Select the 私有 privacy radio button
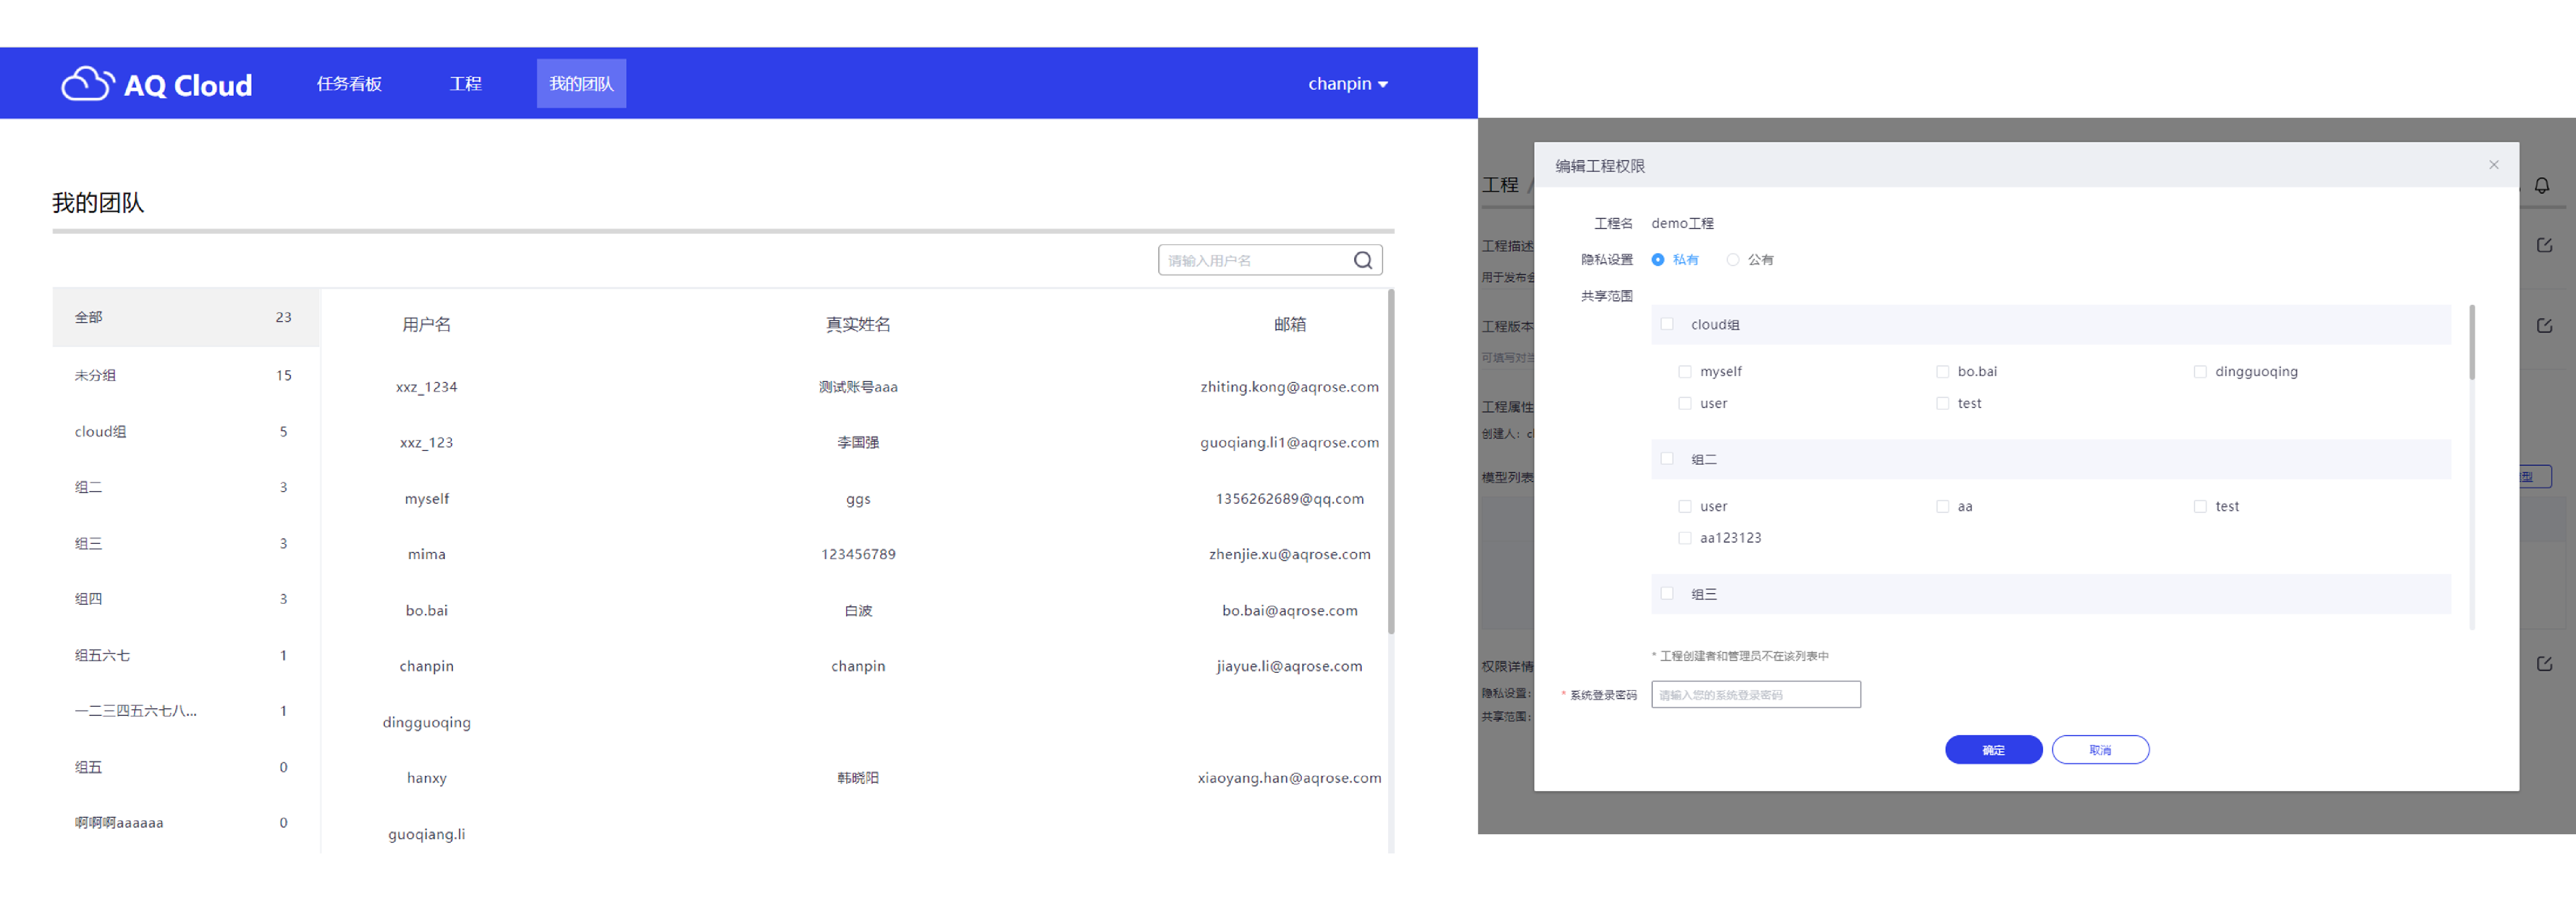The height and width of the screenshot is (921, 2576). 1658,260
